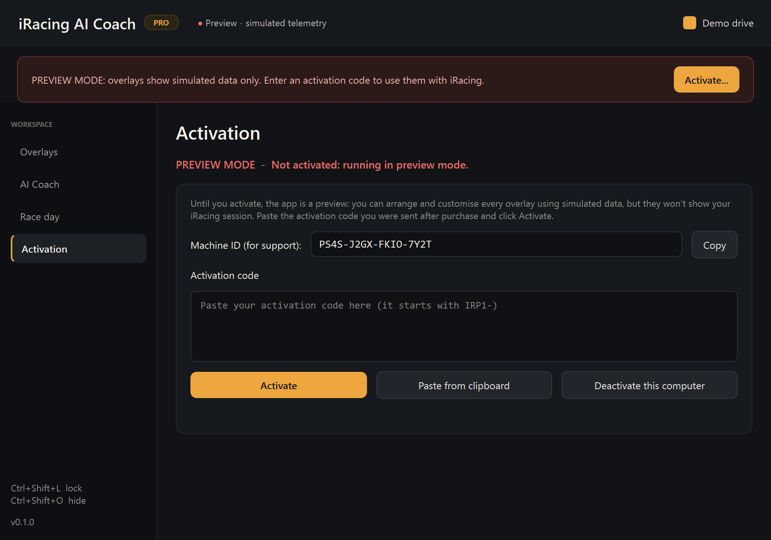Click the 'Not activated: running in preview mode.' text
This screenshot has height=540, width=771.
[x=370, y=165]
